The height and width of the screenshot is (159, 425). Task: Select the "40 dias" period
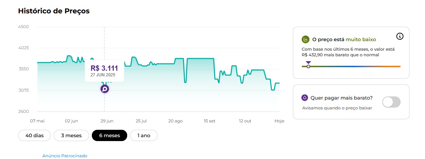pyautogui.click(x=35, y=135)
